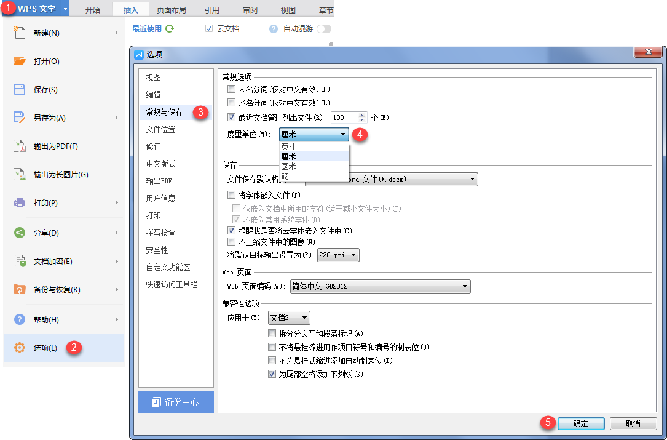This screenshot has height=440, width=667.
Task: Choose 毫米 from the unit list
Action: click(314, 166)
